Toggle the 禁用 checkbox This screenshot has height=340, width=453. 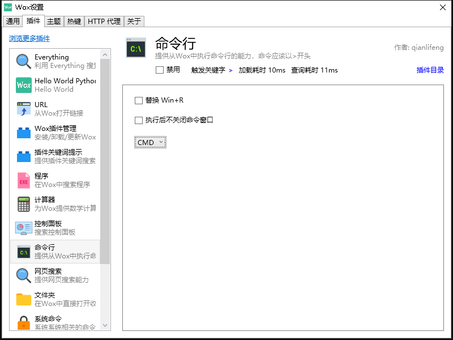tap(160, 70)
